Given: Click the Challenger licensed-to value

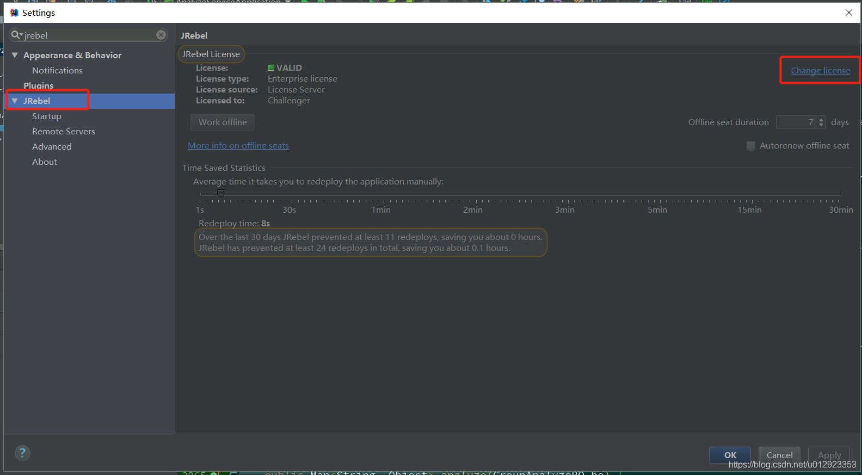Looking at the screenshot, I should pos(289,100).
